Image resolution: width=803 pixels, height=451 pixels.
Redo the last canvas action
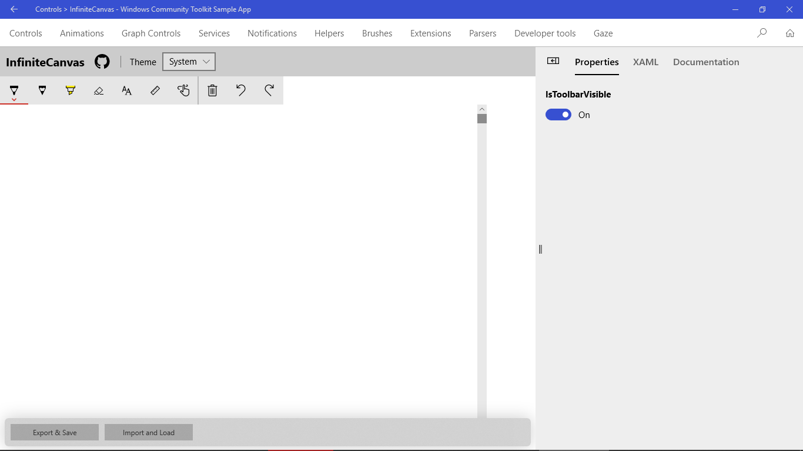(269, 90)
